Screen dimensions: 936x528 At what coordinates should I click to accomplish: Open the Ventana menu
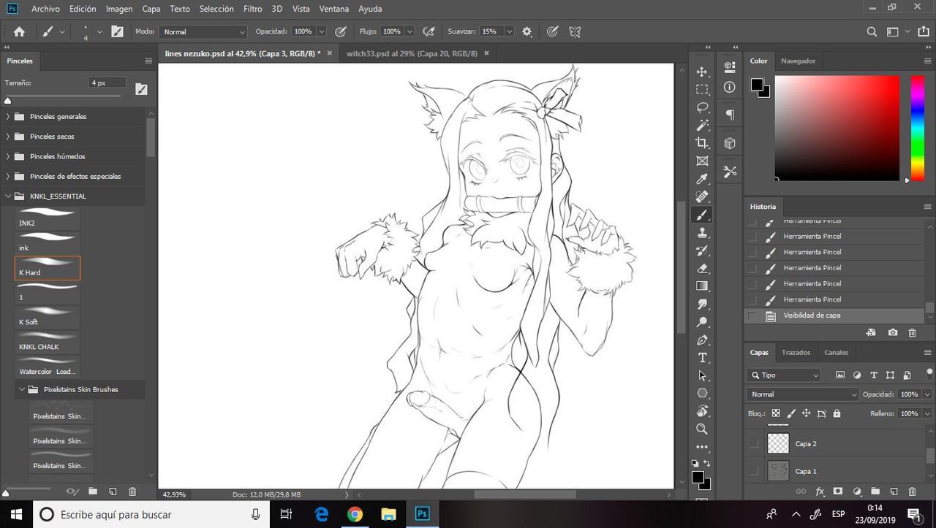pyautogui.click(x=333, y=9)
